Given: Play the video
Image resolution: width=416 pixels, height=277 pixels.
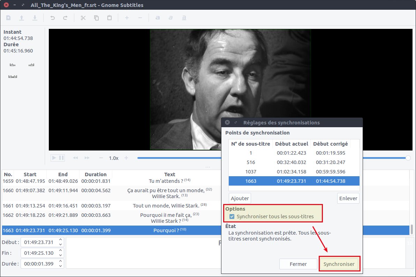Looking at the screenshot, I should click(54, 158).
